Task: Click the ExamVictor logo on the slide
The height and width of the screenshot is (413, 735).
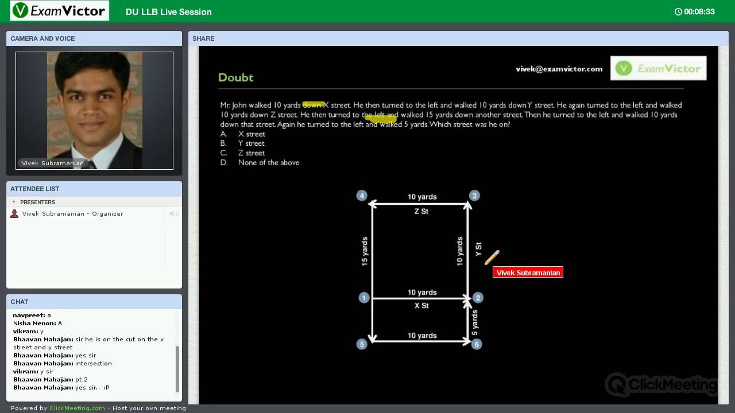Action: coord(658,68)
